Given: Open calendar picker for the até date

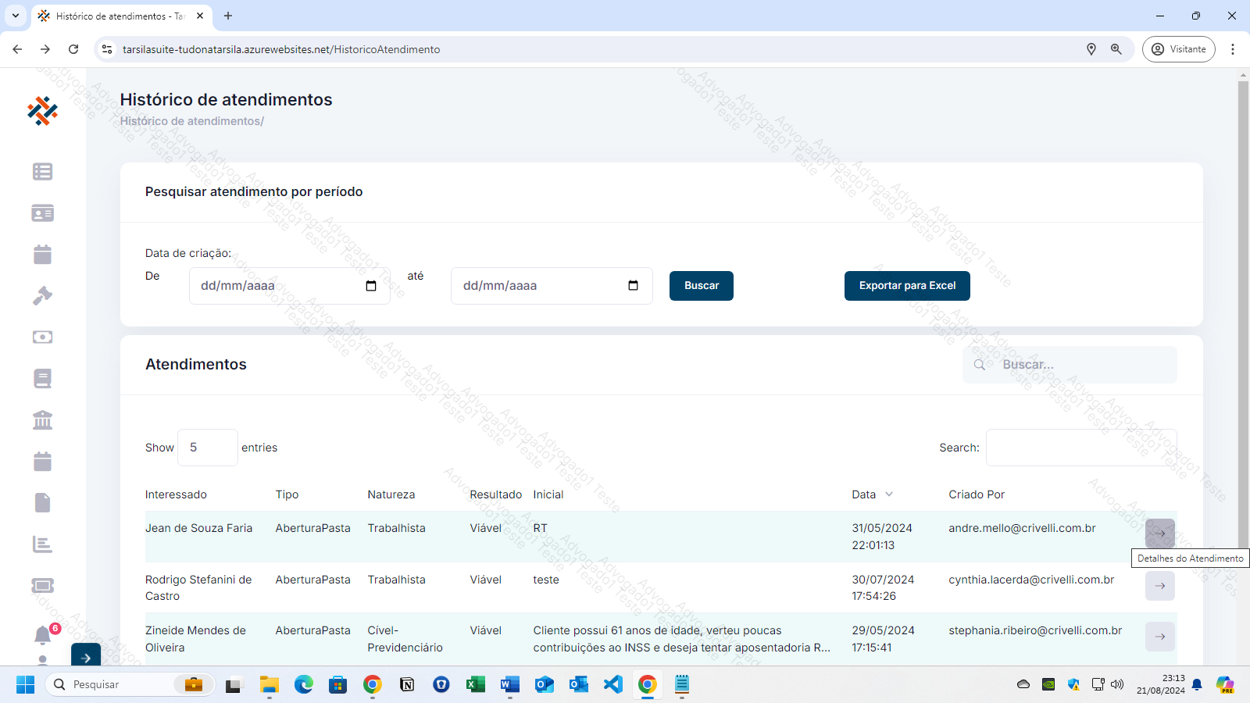Looking at the screenshot, I should (x=633, y=286).
